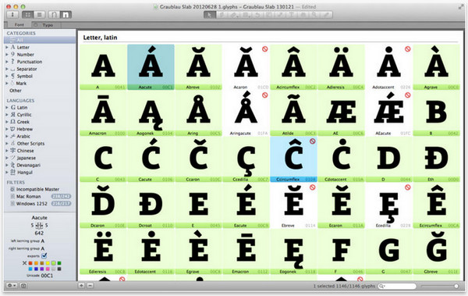This screenshot has height=296, width=468.
Task: Pick the dark green color swatch
Action: tap(59, 263)
